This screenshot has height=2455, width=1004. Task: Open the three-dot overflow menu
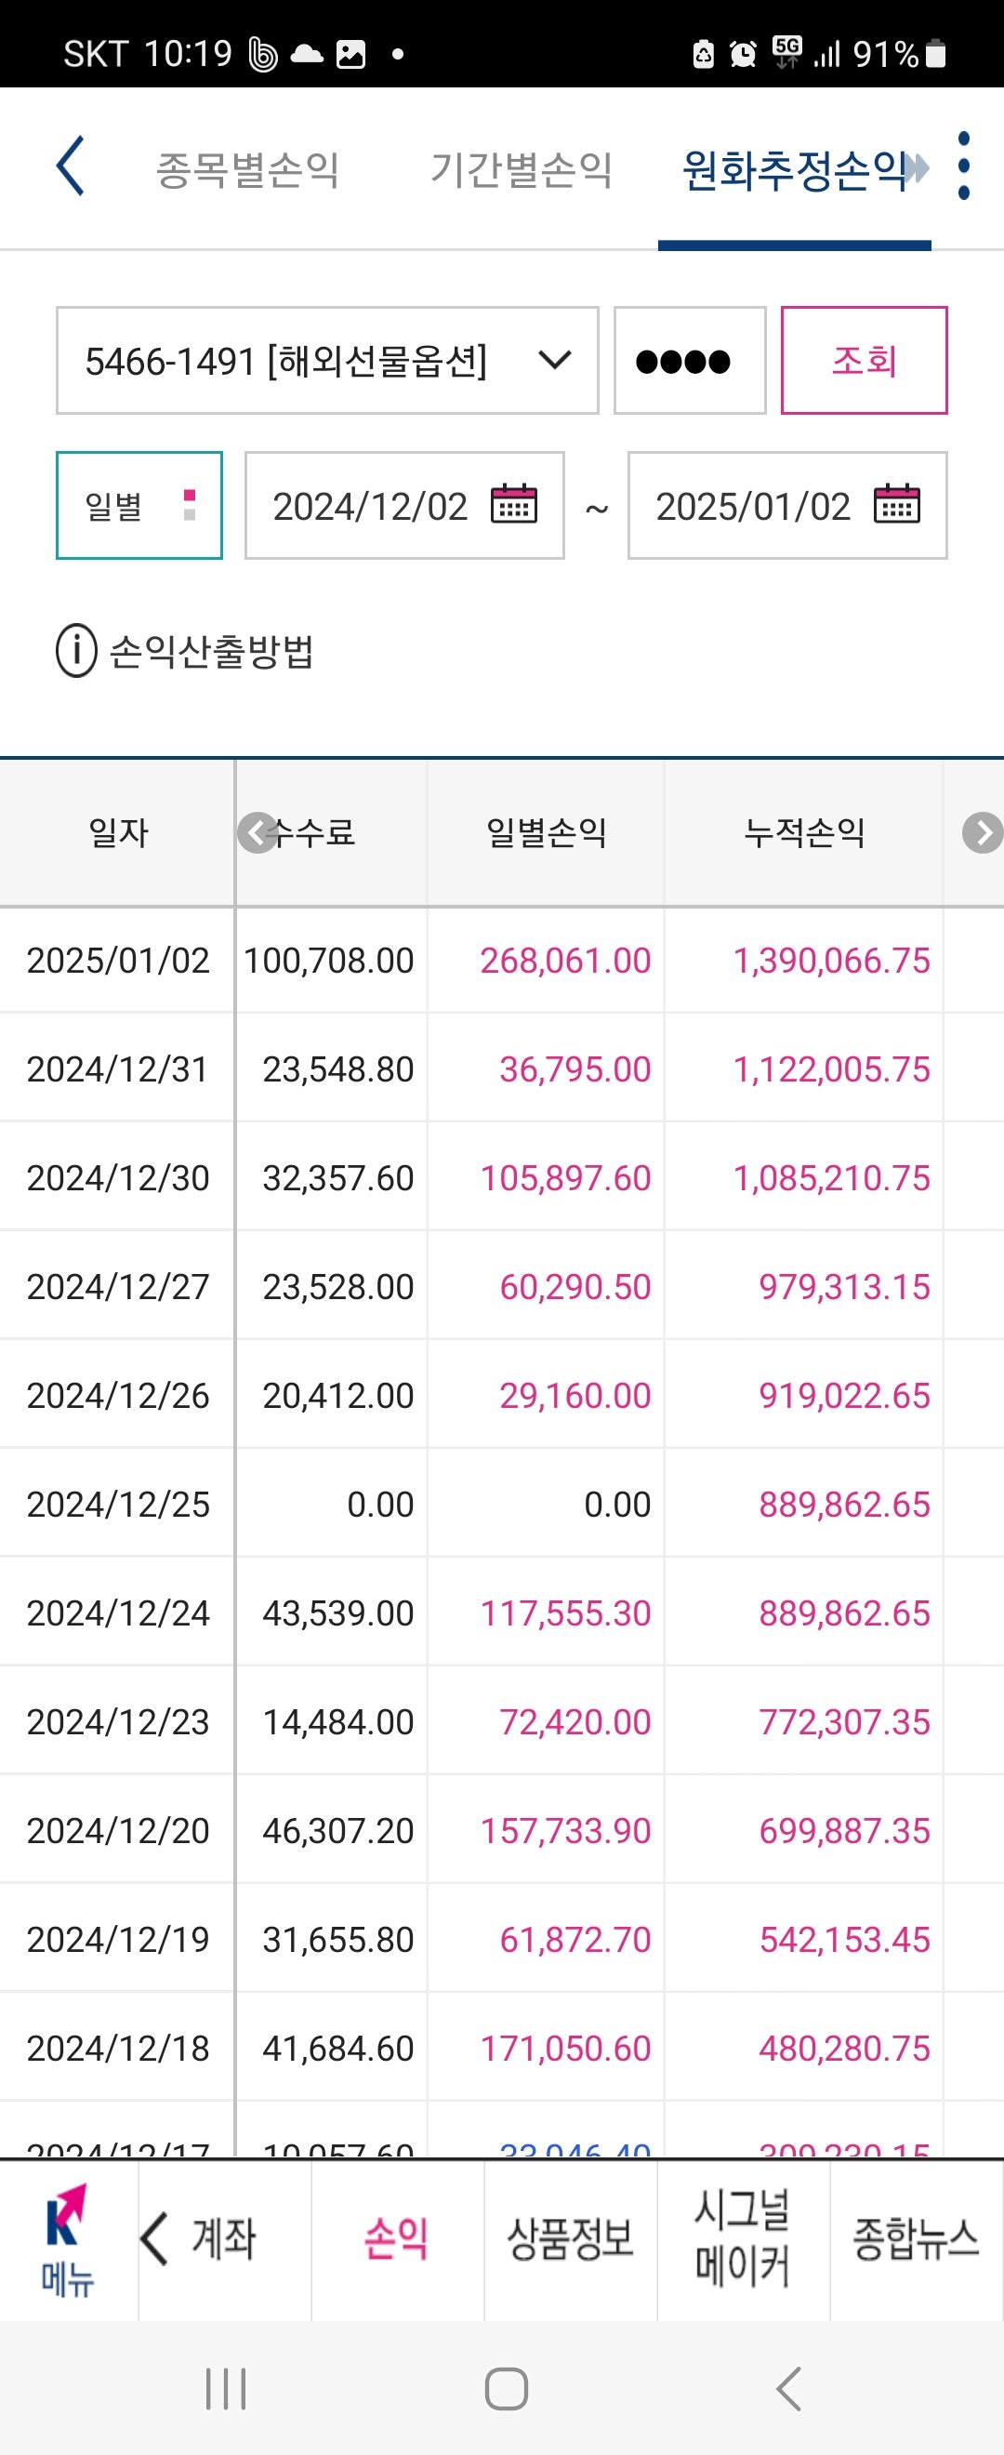pos(963,166)
